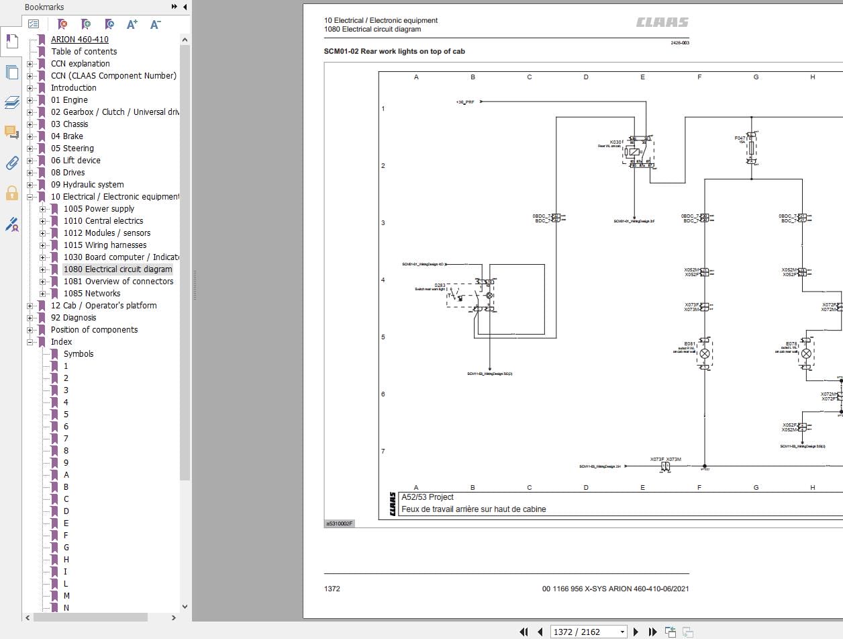Click the page number input field
Image resolution: width=843 pixels, height=639 pixels.
coord(584,632)
